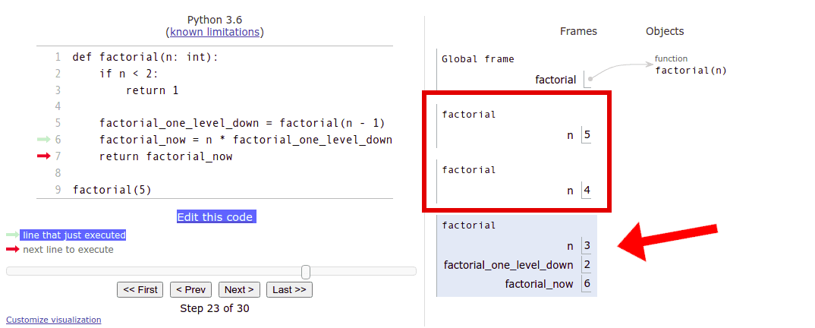This screenshot has width=815, height=328.
Task: Click the factorial_now value 6 box
Action: (x=586, y=284)
